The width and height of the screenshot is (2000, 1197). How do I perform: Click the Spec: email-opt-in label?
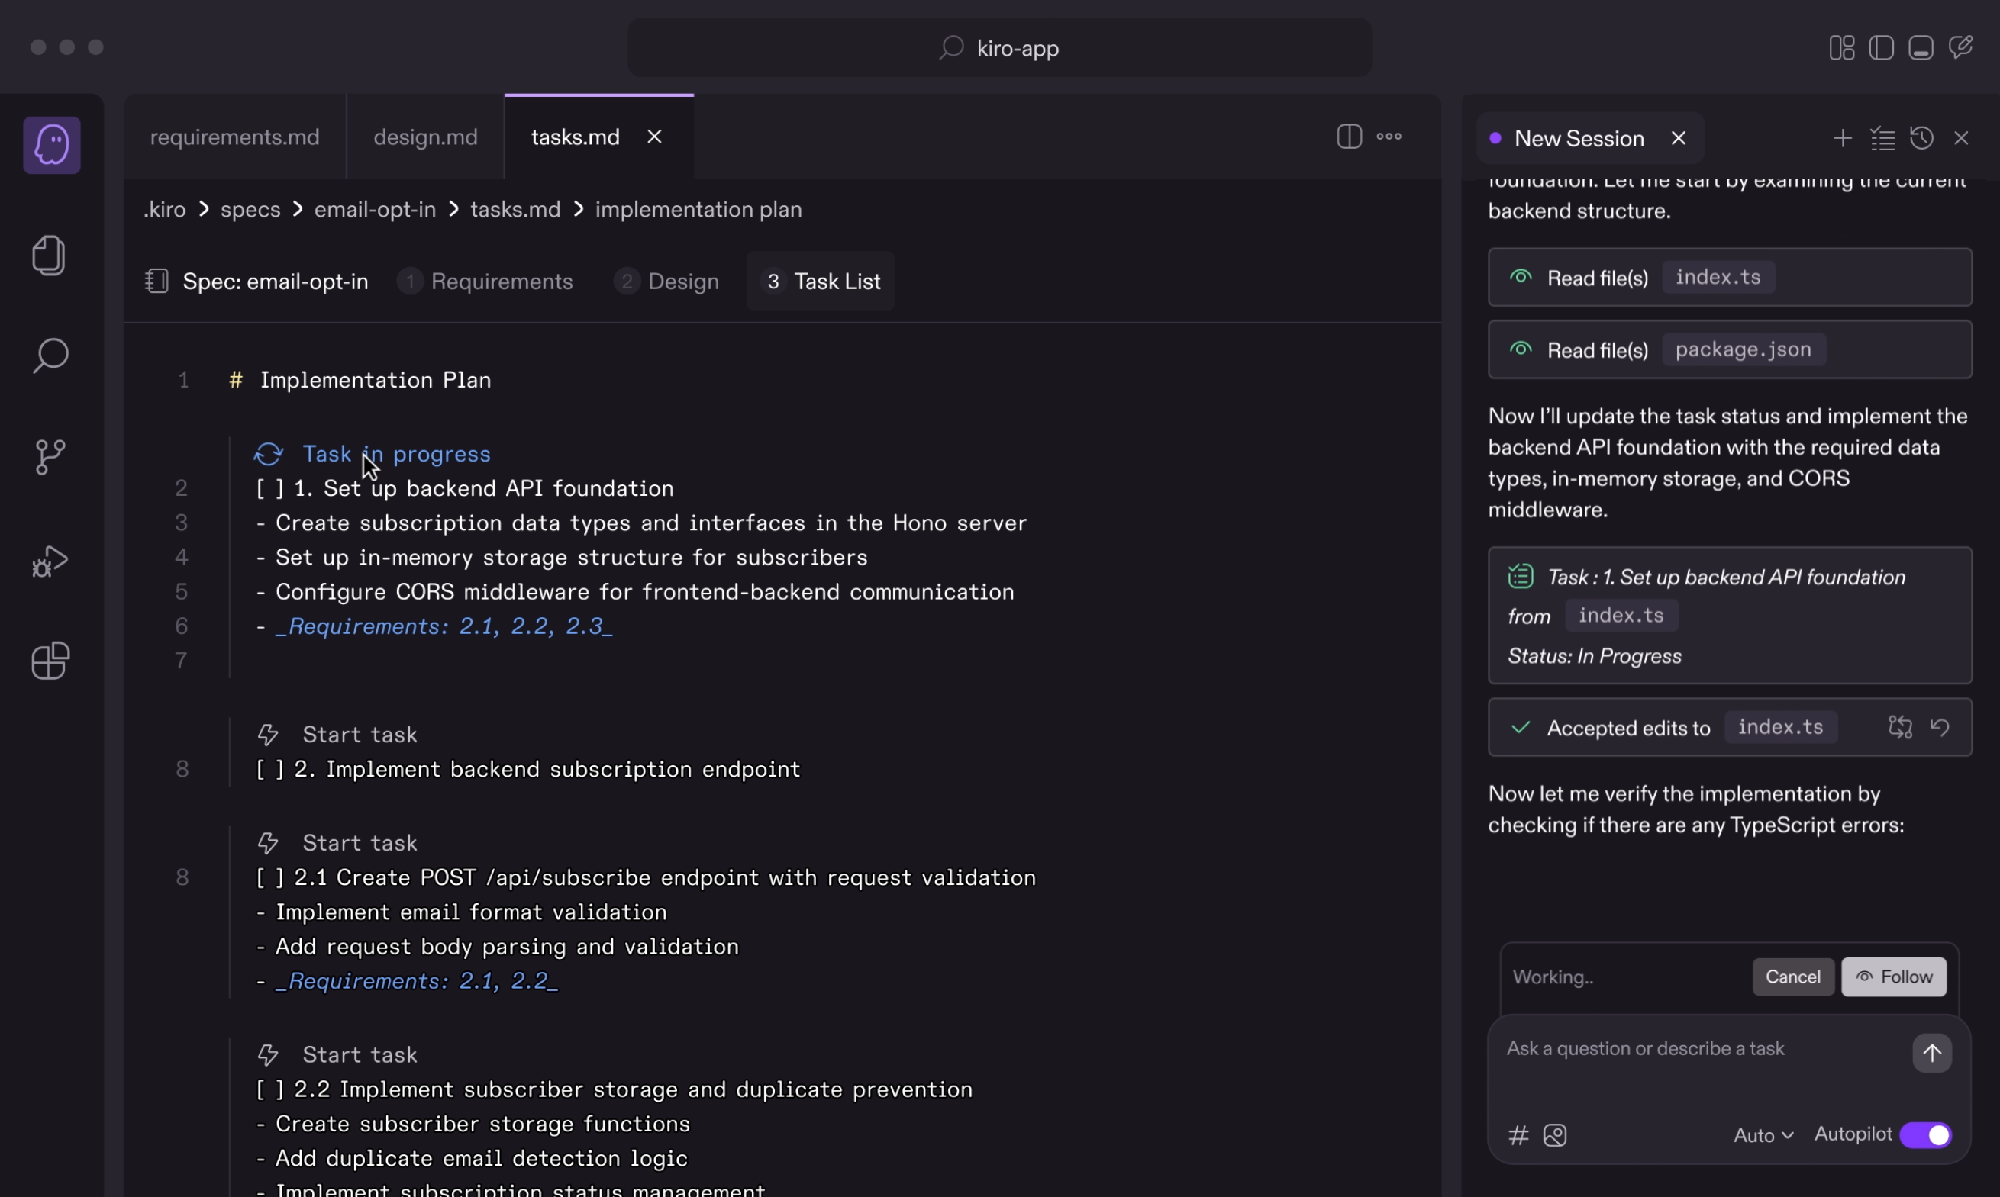click(276, 282)
